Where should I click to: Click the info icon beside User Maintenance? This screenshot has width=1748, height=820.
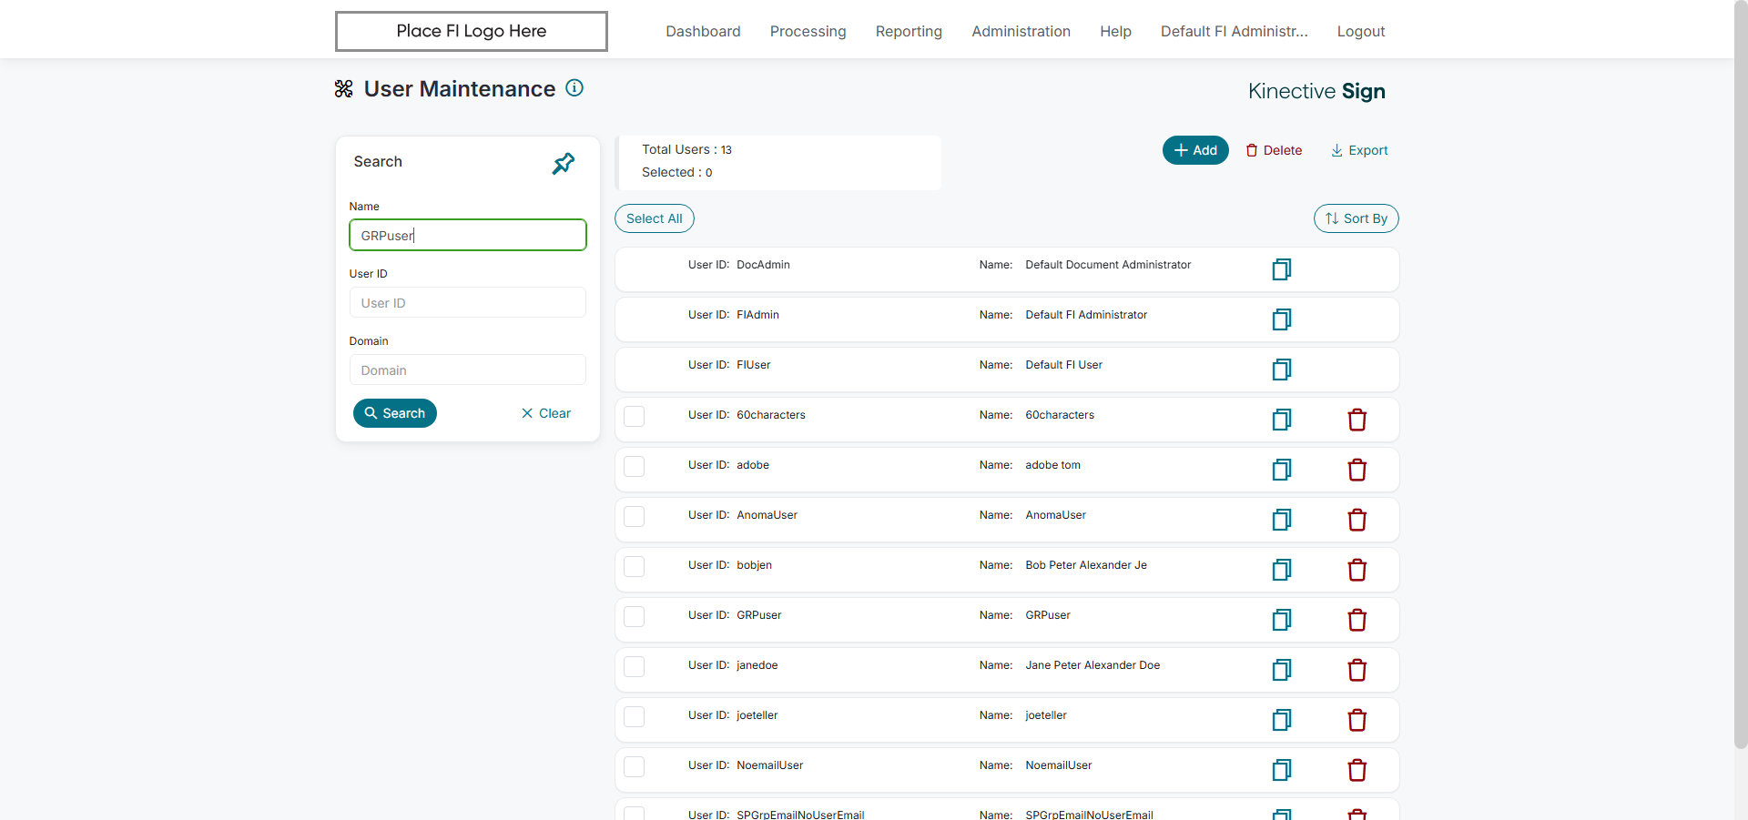pyautogui.click(x=574, y=88)
